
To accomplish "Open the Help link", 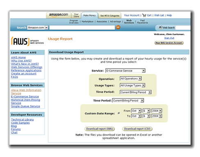I will pyautogui.click(x=169, y=15).
